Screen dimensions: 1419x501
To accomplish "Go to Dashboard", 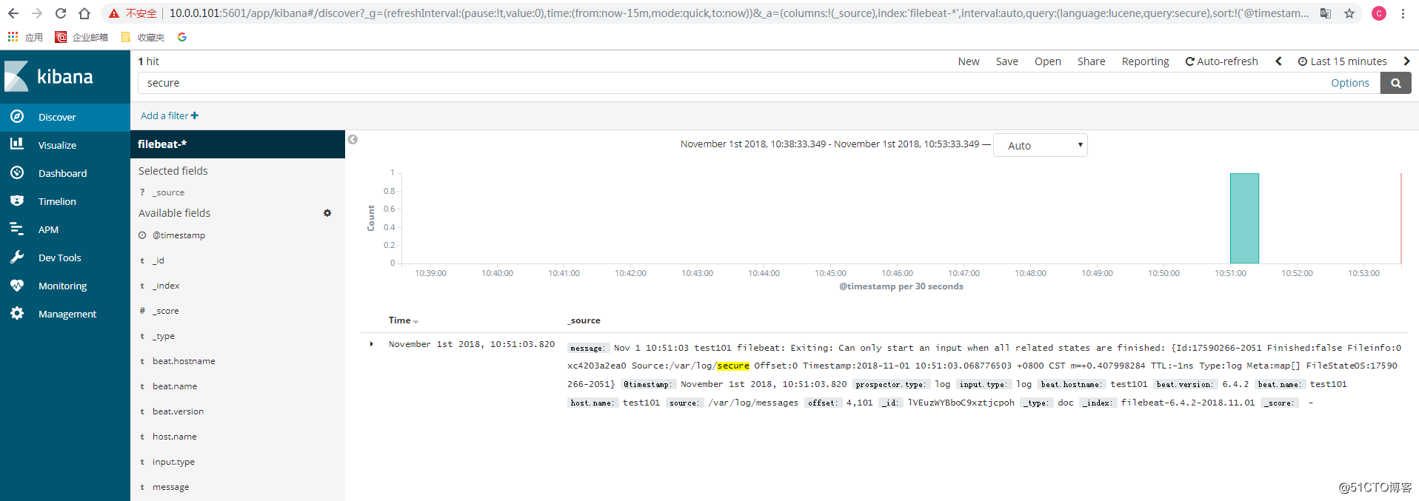I will [65, 173].
